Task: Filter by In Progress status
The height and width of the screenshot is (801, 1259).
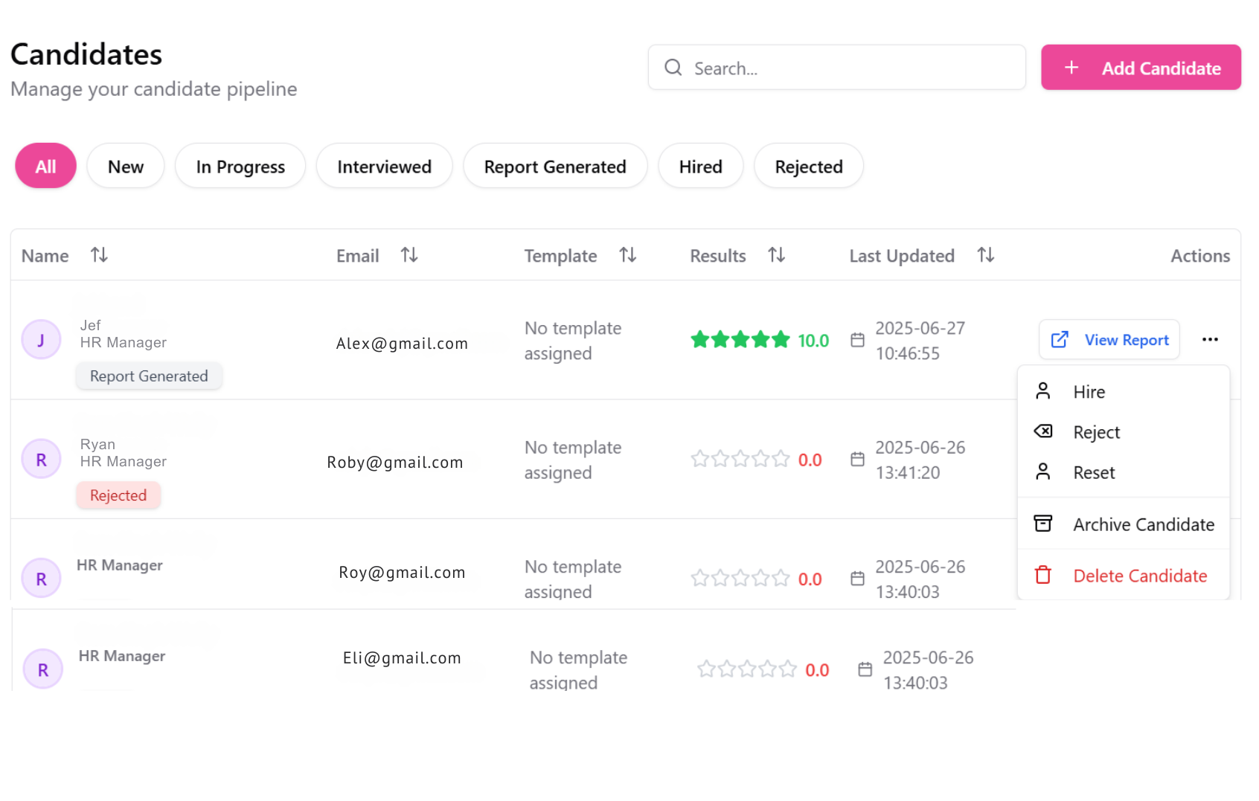Action: point(240,167)
